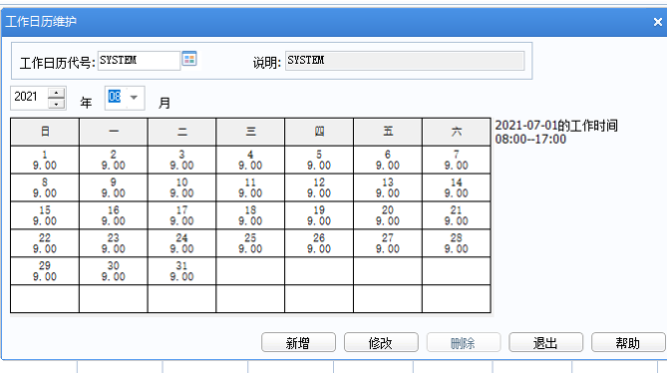Click the 说明 description field

(x=405, y=61)
